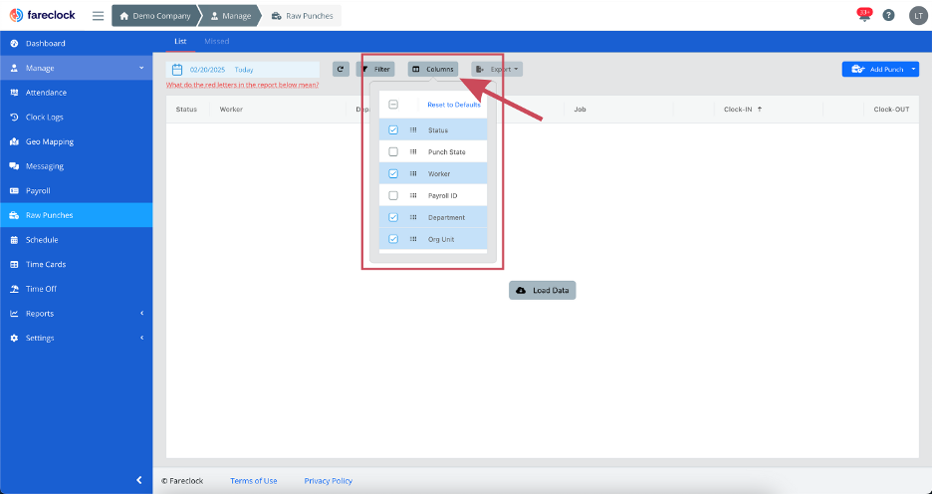Check the Punch State column checkbox
Image resolution: width=932 pixels, height=494 pixels.
click(x=393, y=152)
